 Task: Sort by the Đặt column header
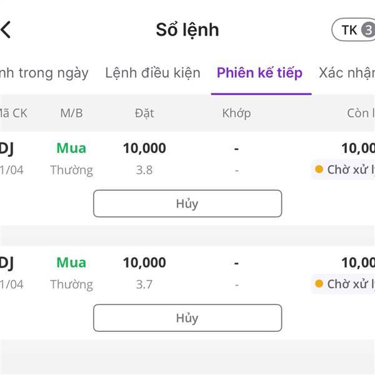[x=144, y=113]
